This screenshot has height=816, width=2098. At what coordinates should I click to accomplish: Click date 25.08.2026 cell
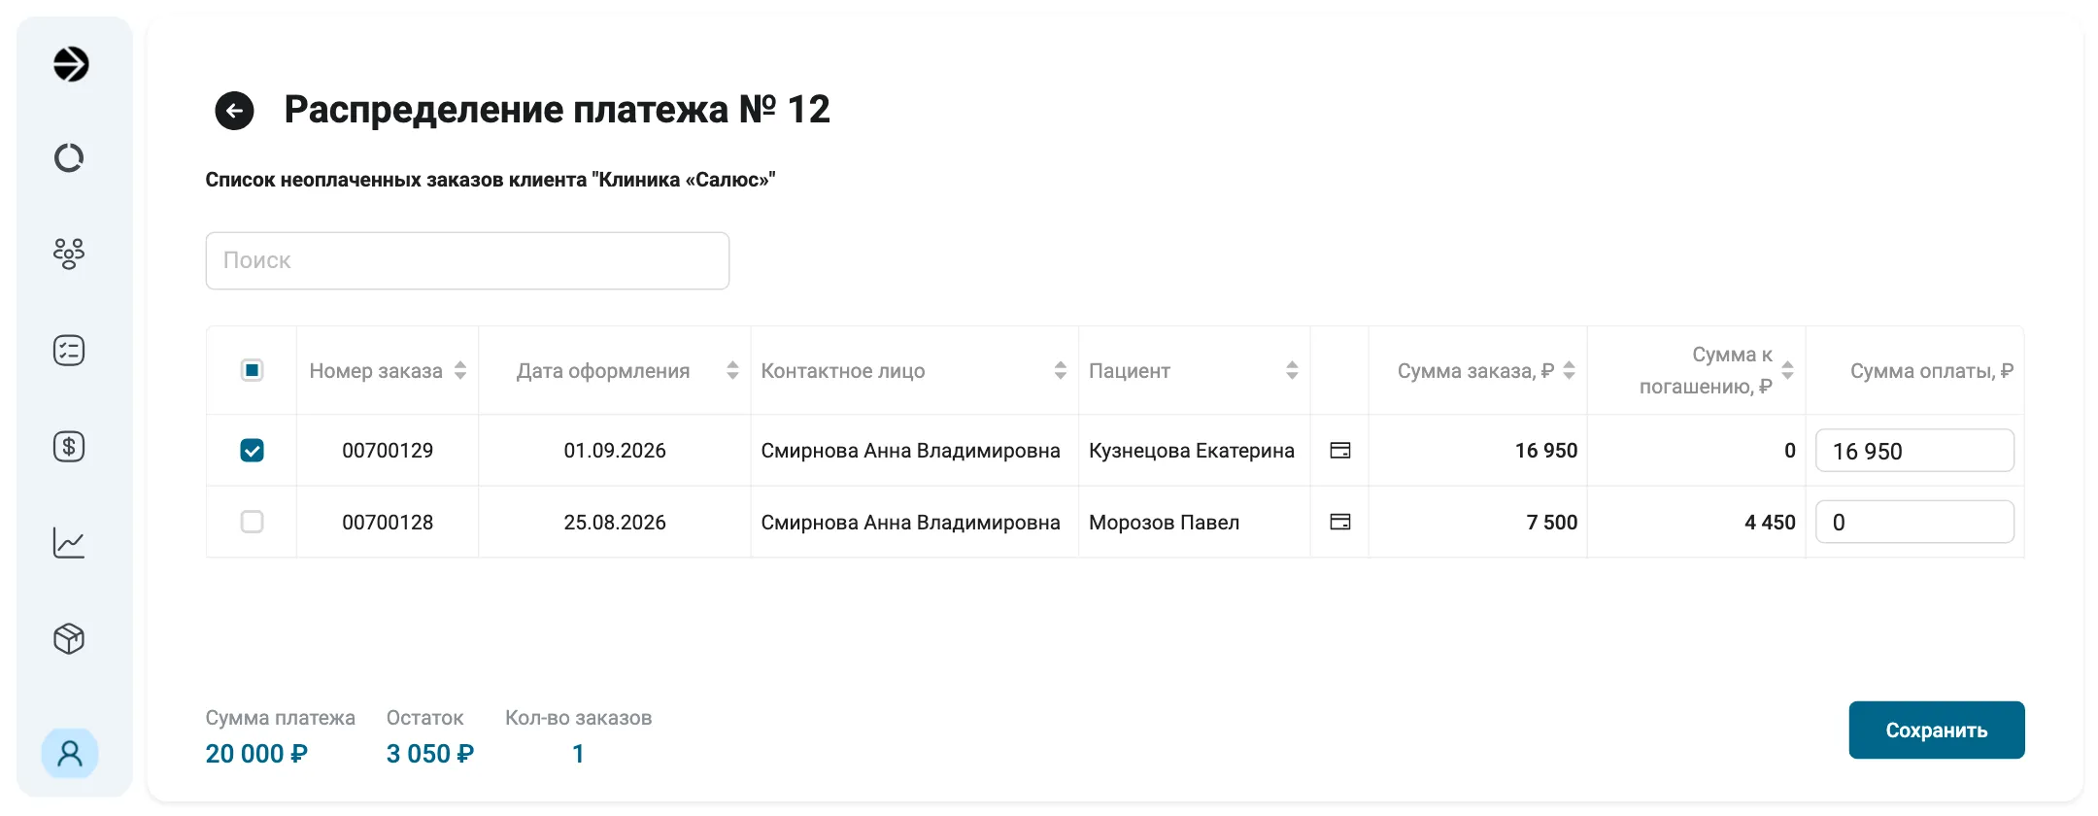(x=615, y=522)
